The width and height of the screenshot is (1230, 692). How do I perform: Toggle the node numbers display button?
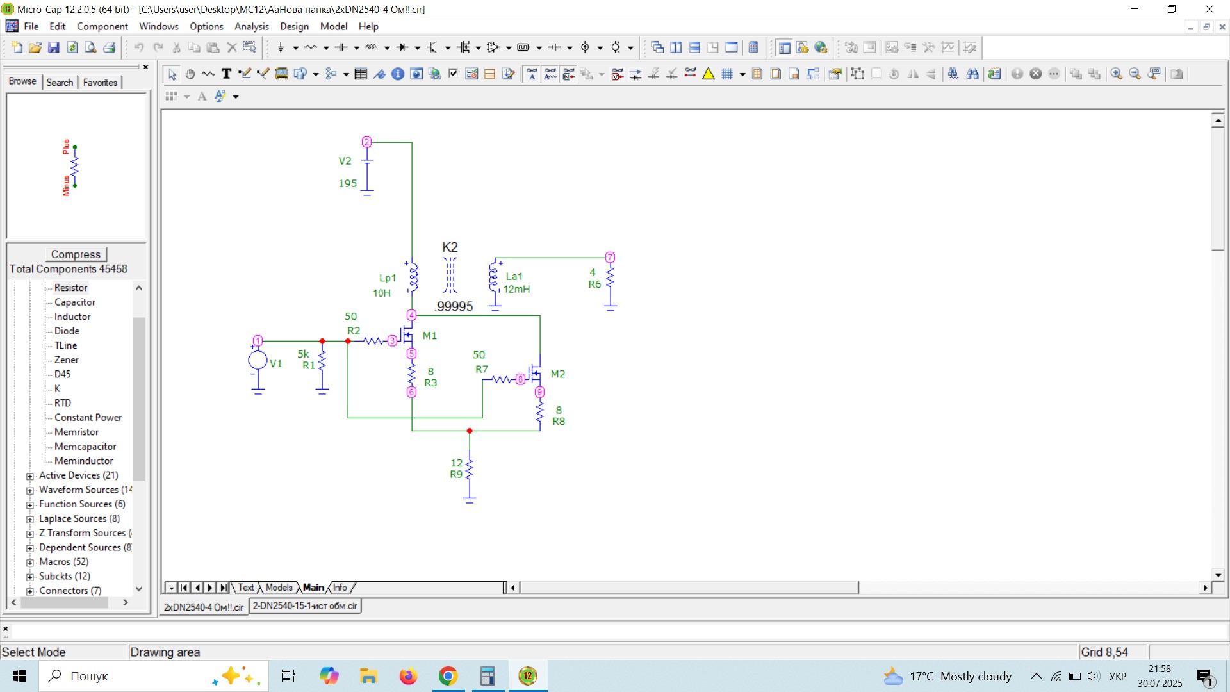click(x=568, y=74)
